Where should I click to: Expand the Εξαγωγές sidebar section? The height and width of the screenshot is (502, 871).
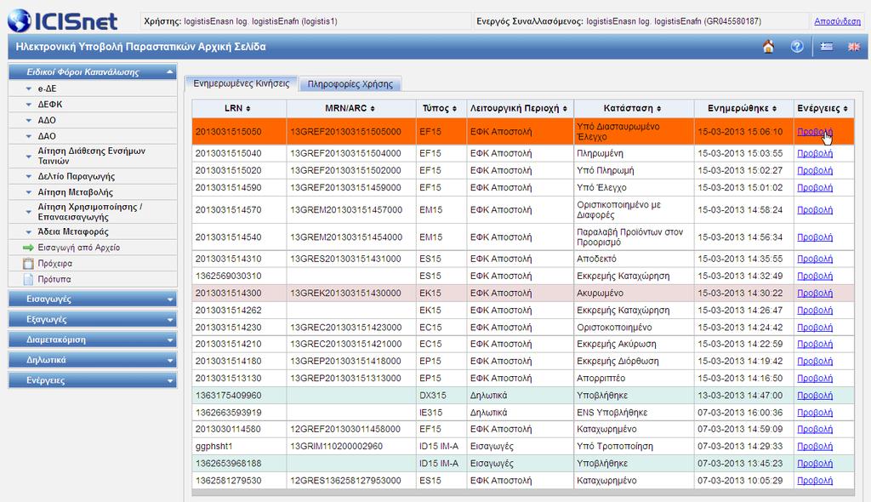click(93, 320)
